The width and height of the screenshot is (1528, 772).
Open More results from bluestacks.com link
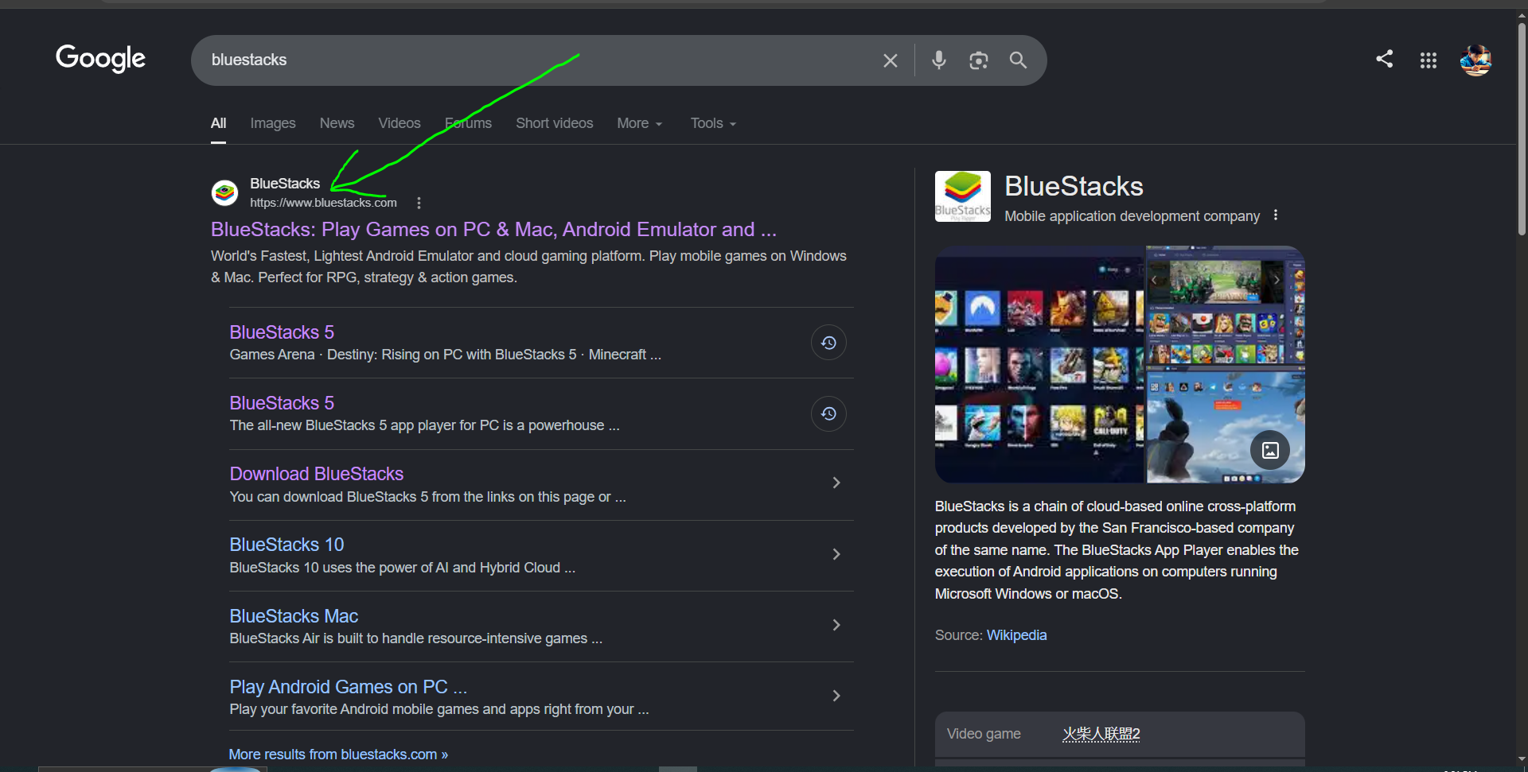point(338,755)
